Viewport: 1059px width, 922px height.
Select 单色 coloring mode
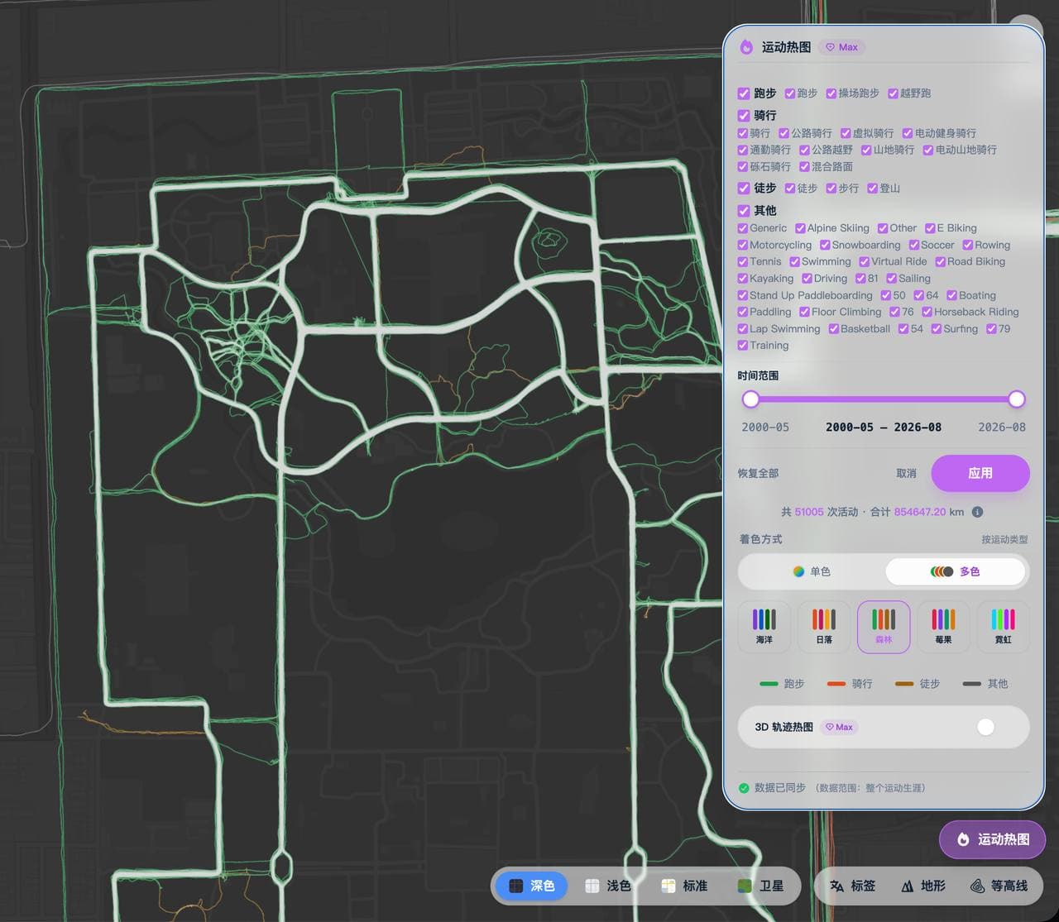[812, 571]
